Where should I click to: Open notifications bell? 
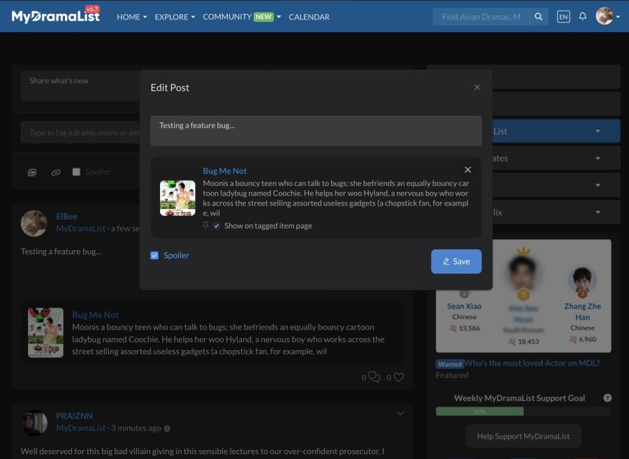pos(582,17)
